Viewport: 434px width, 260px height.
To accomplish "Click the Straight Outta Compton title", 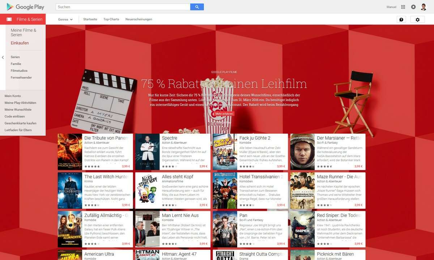I will 261,254.
